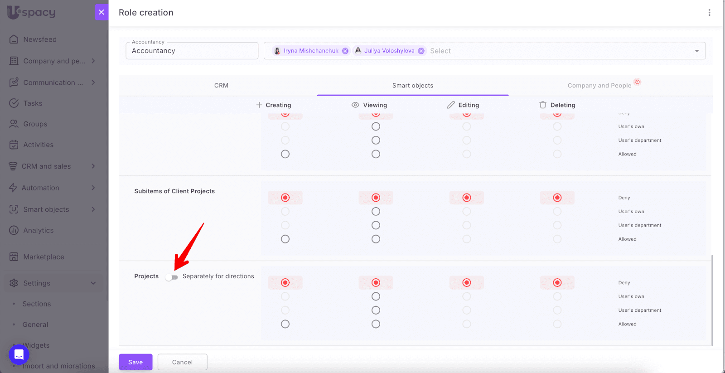Switch to Company and People tab
This screenshot has width=725, height=373.
(599, 86)
